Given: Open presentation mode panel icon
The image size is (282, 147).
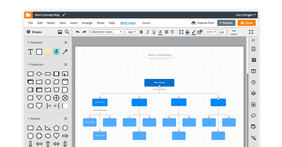Looking at the screenshot, I should 253,71.
